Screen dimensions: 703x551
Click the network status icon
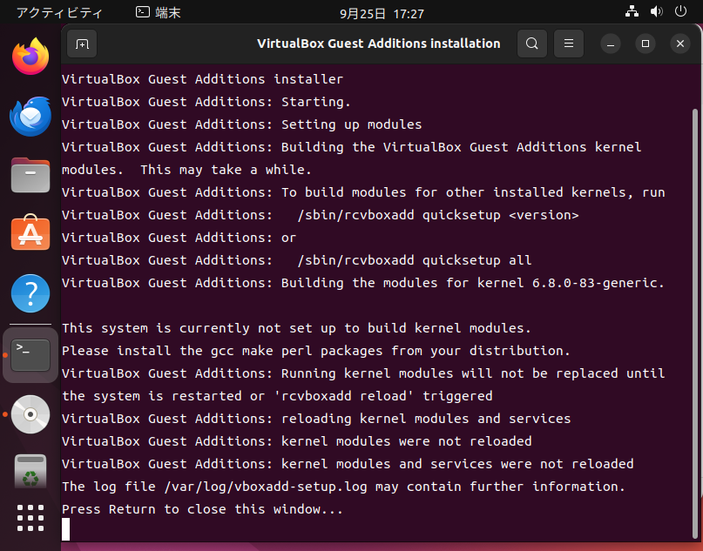632,12
